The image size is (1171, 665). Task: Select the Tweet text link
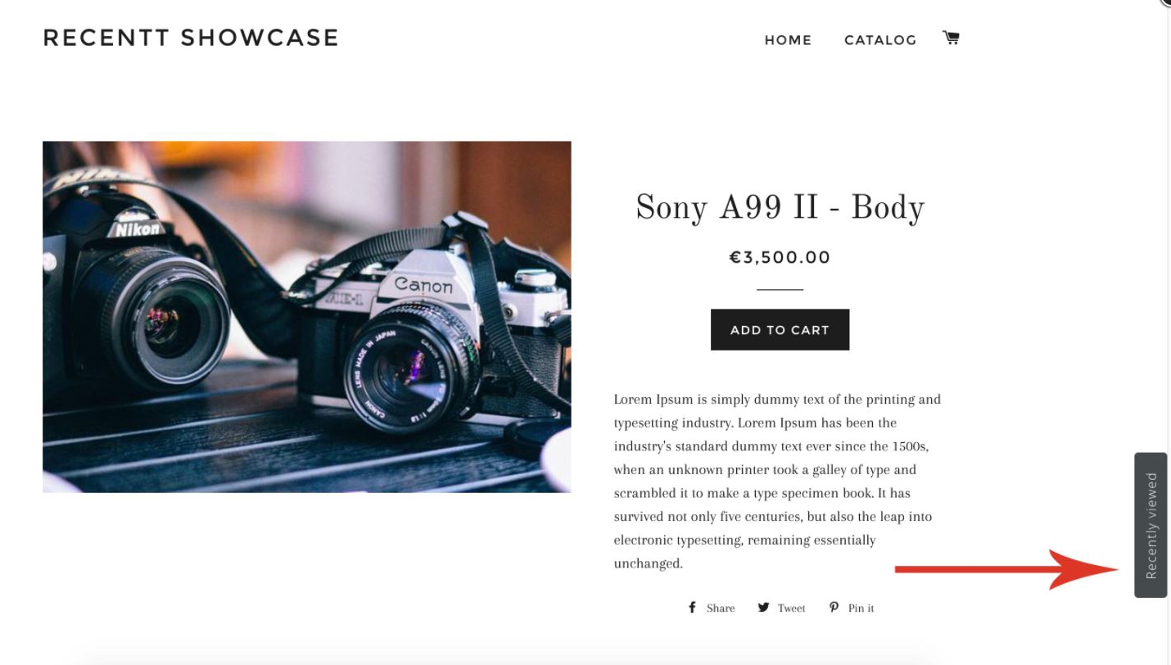click(792, 608)
